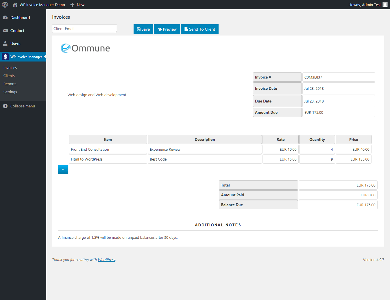Image resolution: width=390 pixels, height=300 pixels.
Task: Preview the invoice
Action: pyautogui.click(x=167, y=29)
